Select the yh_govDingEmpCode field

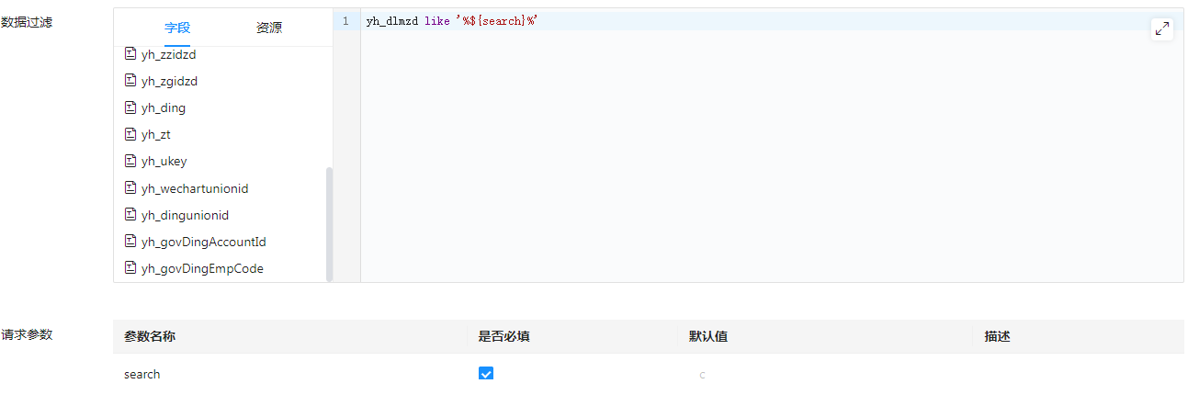click(x=202, y=268)
